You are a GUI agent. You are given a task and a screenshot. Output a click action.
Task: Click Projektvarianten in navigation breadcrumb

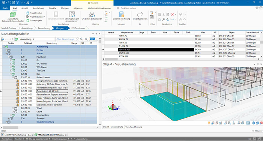click(59, 139)
